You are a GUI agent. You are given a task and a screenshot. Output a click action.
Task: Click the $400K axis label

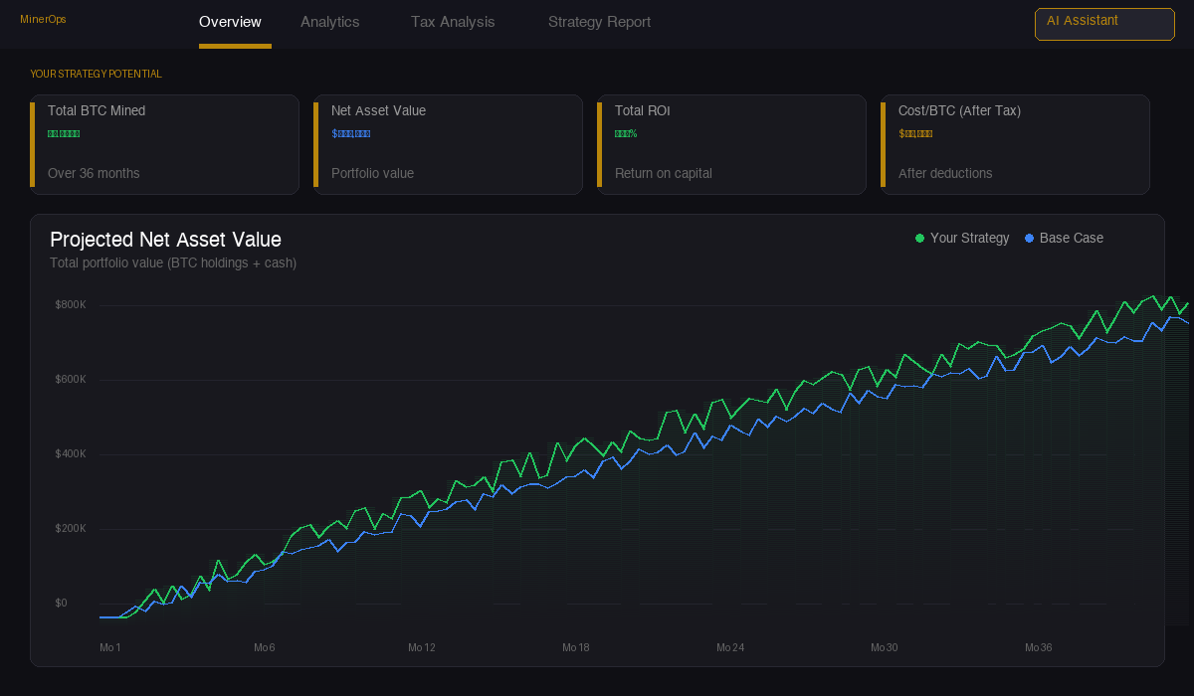[71, 453]
